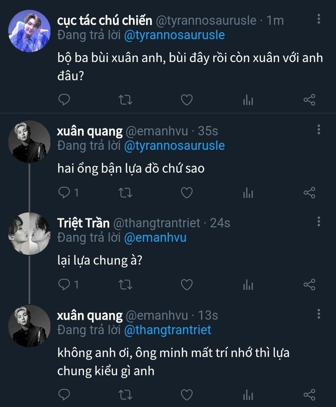The height and width of the screenshot is (407, 336).
Task: Like the 'lại lựa chung à?' tweet
Action: [x=187, y=284]
